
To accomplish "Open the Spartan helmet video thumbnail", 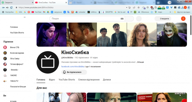I will pos(61,97).
